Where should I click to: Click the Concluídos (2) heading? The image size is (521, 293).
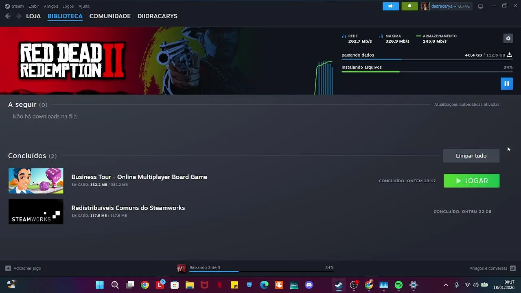pyautogui.click(x=32, y=156)
